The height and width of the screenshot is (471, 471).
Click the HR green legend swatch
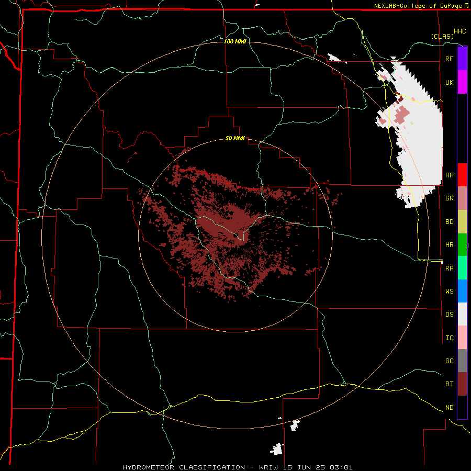tap(462, 244)
